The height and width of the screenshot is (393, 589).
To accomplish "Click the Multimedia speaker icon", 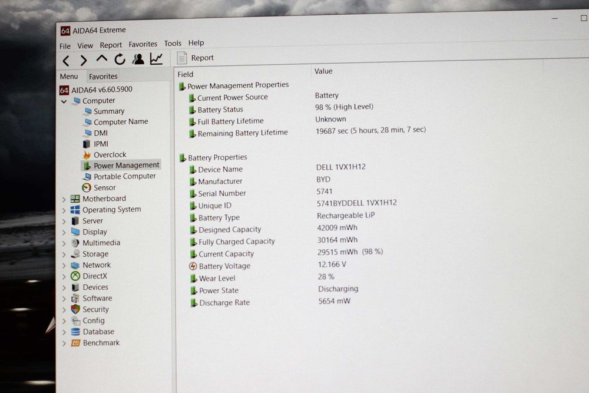I will point(75,243).
